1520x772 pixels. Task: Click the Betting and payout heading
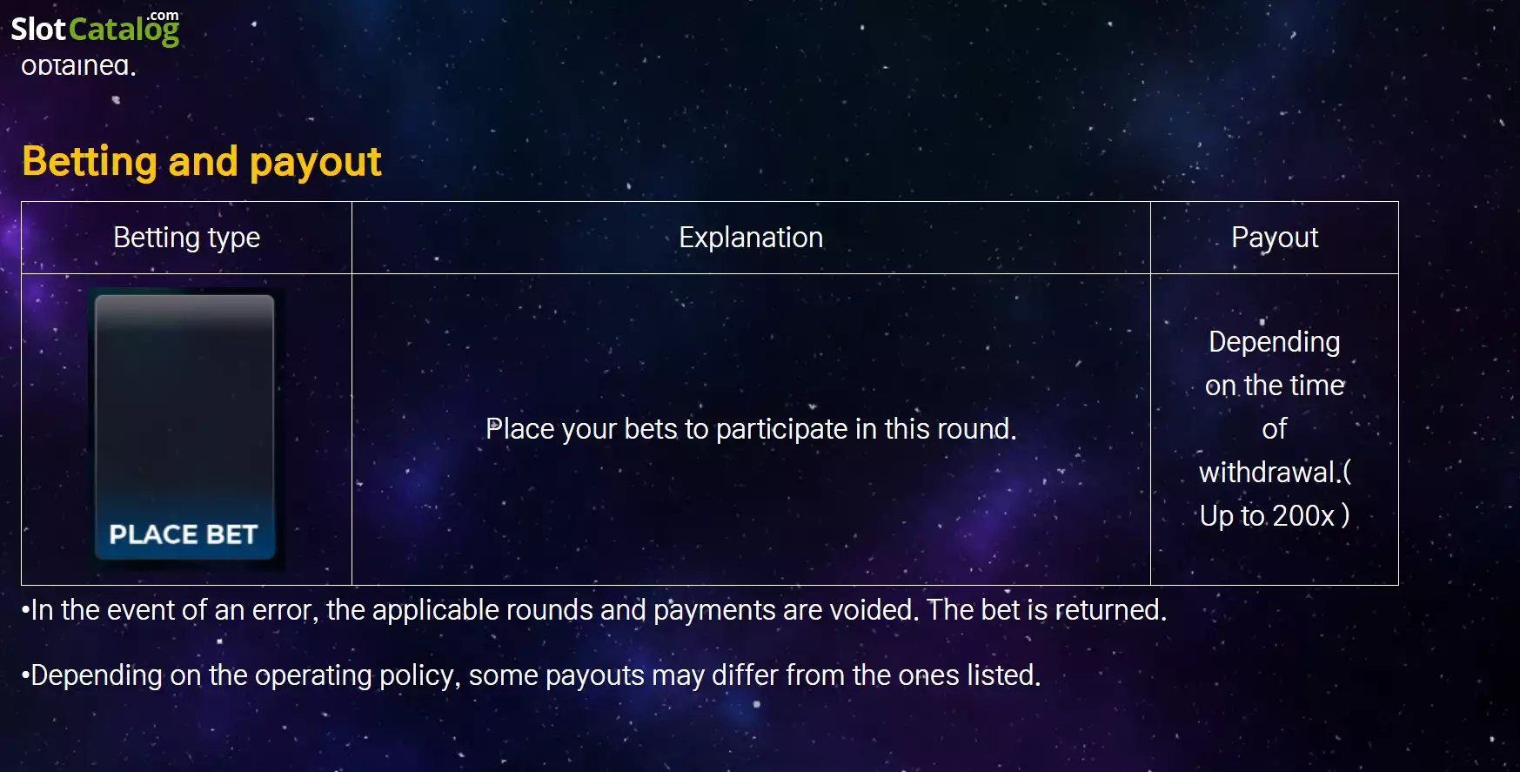pyautogui.click(x=202, y=162)
